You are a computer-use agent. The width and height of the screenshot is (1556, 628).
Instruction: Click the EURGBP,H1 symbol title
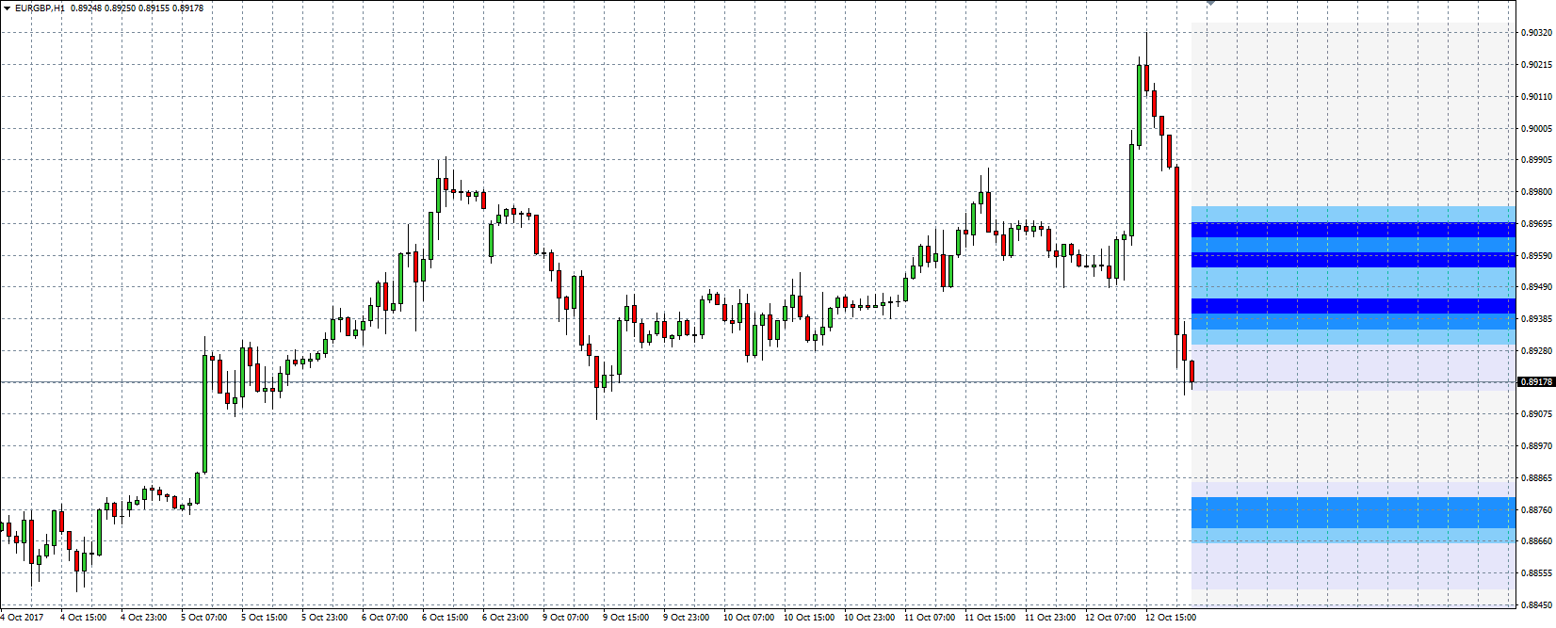(x=40, y=8)
